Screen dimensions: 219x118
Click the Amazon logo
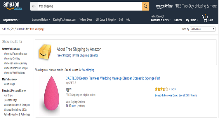coord(12,5)
